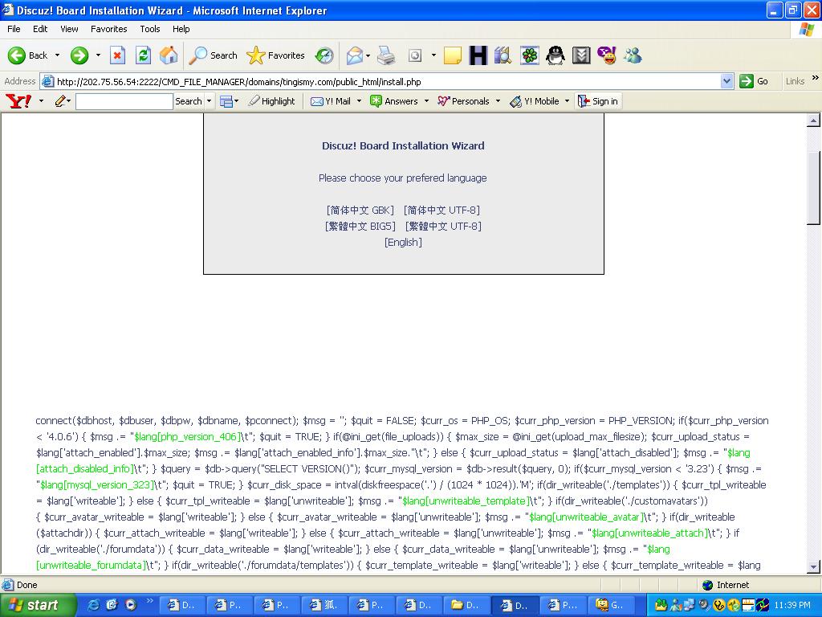Go to the Home page icon

(169, 55)
